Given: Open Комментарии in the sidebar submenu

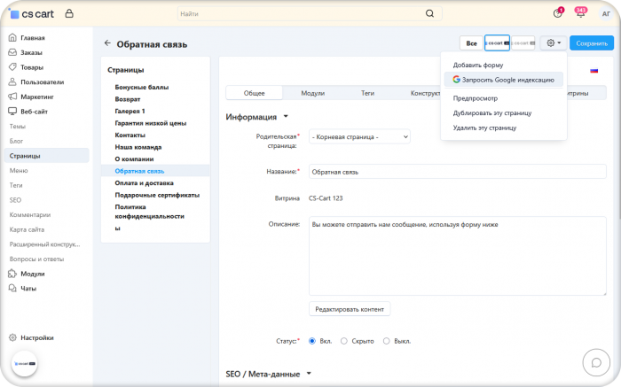Looking at the screenshot, I should (x=30, y=214).
